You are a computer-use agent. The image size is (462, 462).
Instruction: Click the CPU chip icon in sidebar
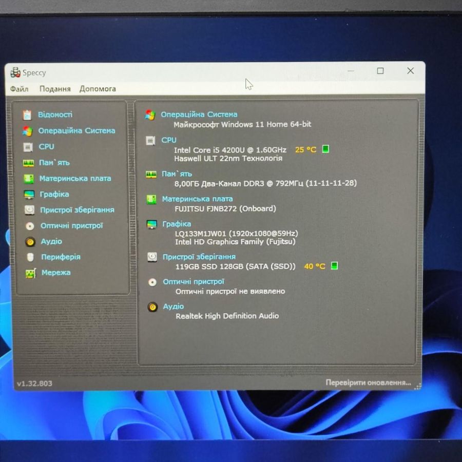(x=28, y=147)
